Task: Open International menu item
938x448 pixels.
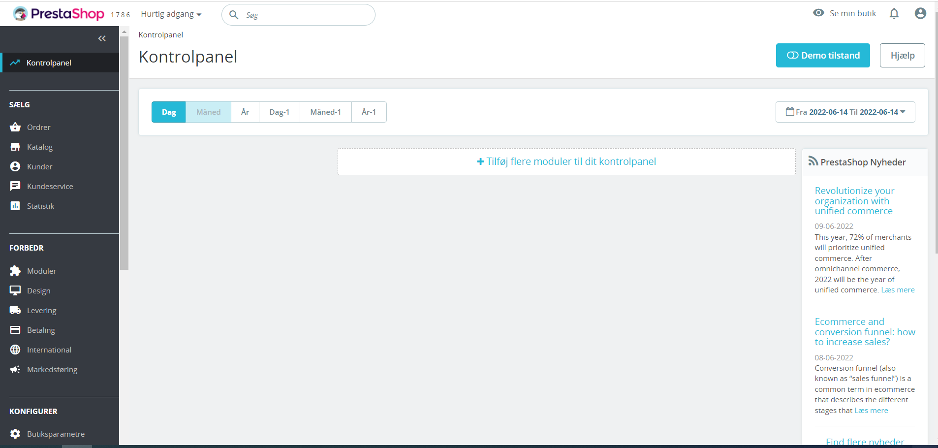Action: pyautogui.click(x=60, y=350)
